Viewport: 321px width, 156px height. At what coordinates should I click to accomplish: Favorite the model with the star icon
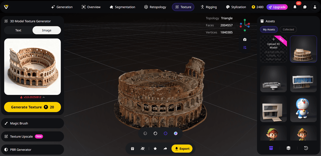coord(155,148)
